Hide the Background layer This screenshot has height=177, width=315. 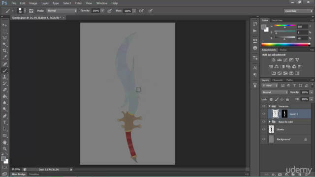tap(264, 139)
